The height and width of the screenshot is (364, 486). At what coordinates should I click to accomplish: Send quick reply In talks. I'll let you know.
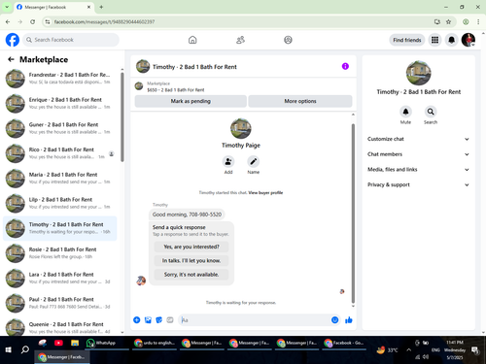click(191, 260)
